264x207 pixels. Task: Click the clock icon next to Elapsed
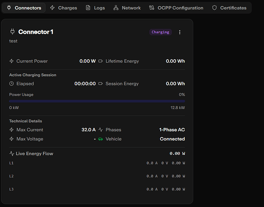coord(12,84)
